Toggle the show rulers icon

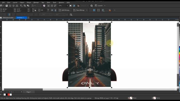coord(74,6)
